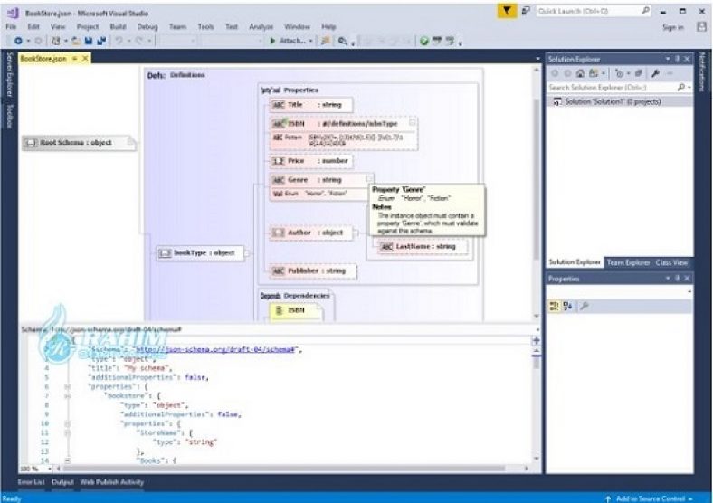The image size is (713, 503).
Task: Collapse the Genre property box
Action: [x=370, y=178]
